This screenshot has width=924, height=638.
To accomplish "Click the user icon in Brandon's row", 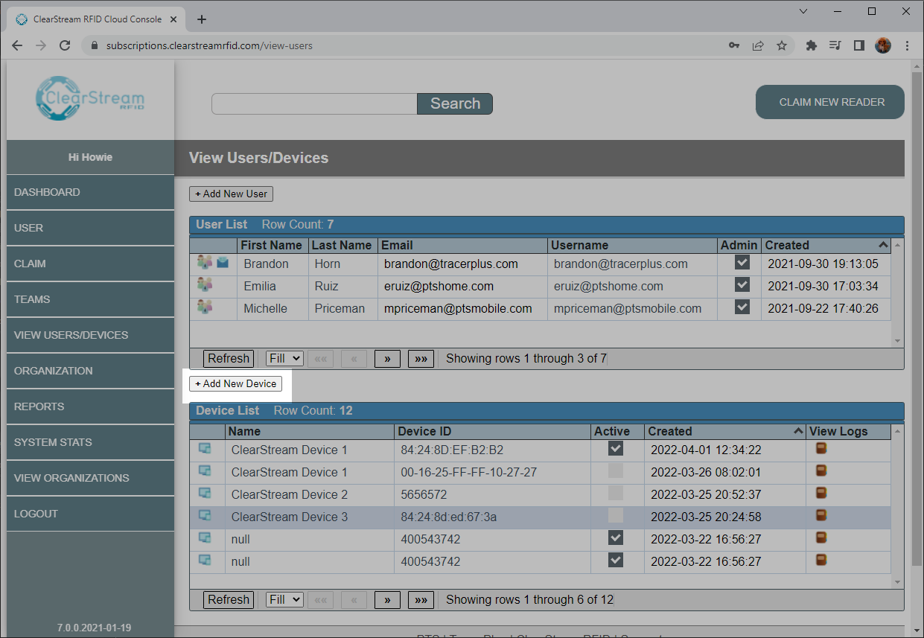I will [205, 262].
